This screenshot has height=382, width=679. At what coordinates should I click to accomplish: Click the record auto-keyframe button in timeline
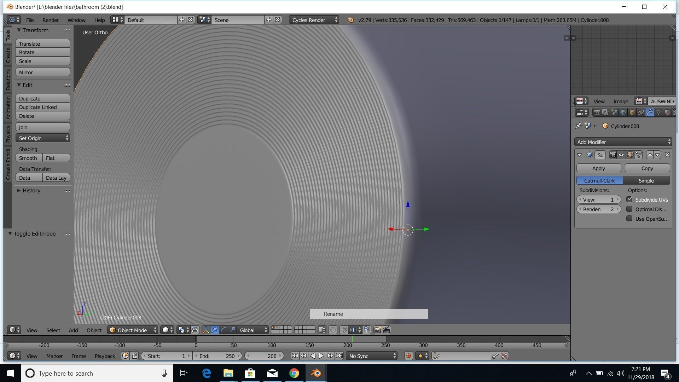click(408, 356)
